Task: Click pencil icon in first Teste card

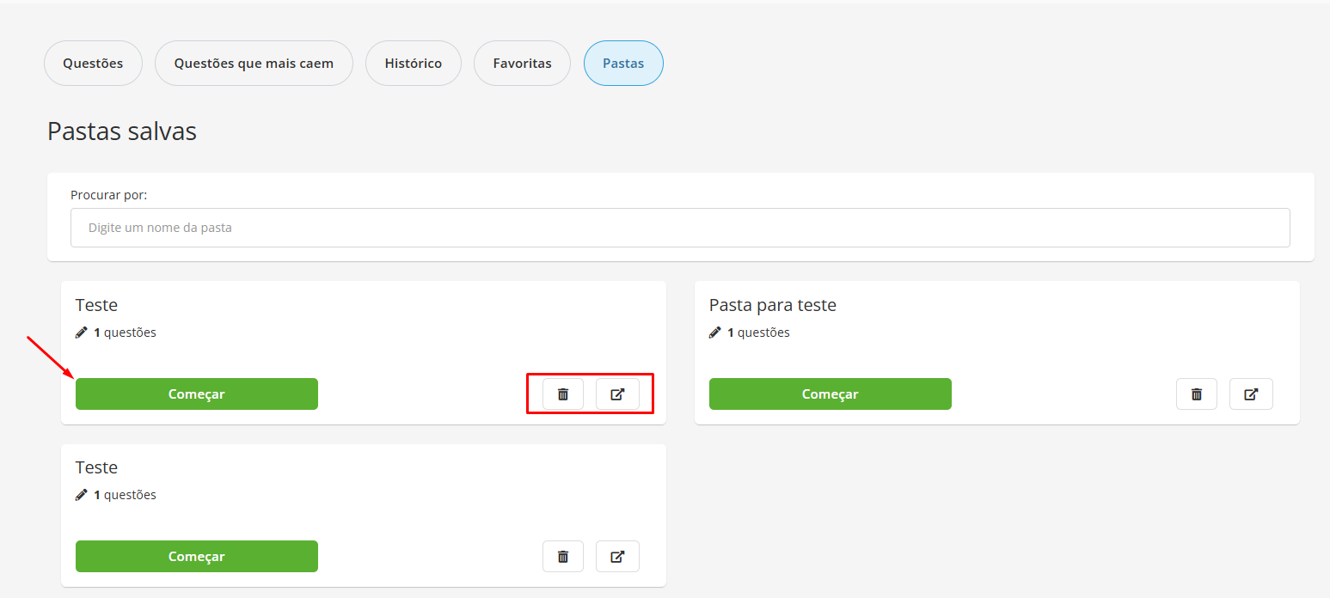Action: click(x=82, y=333)
